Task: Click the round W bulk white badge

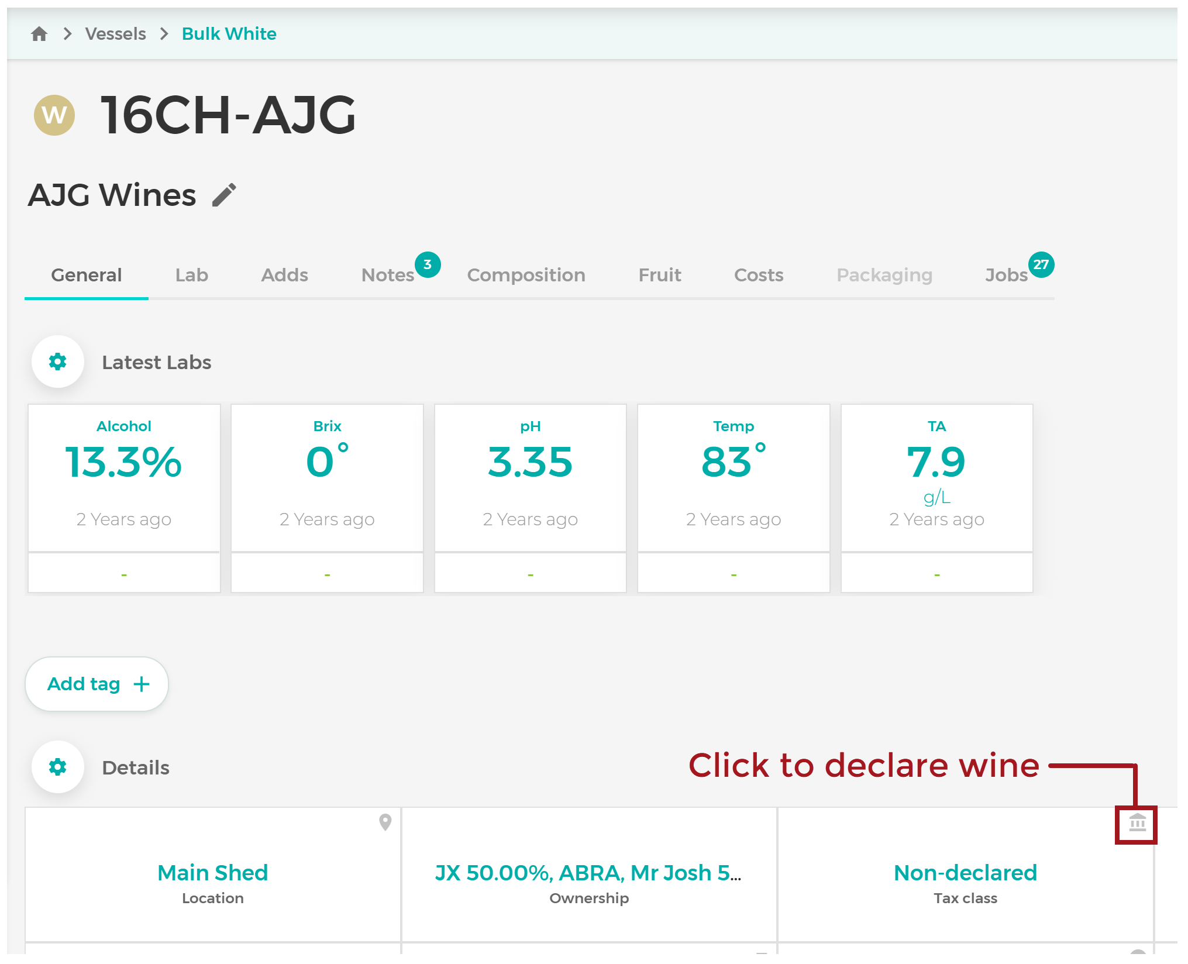Action: (54, 115)
